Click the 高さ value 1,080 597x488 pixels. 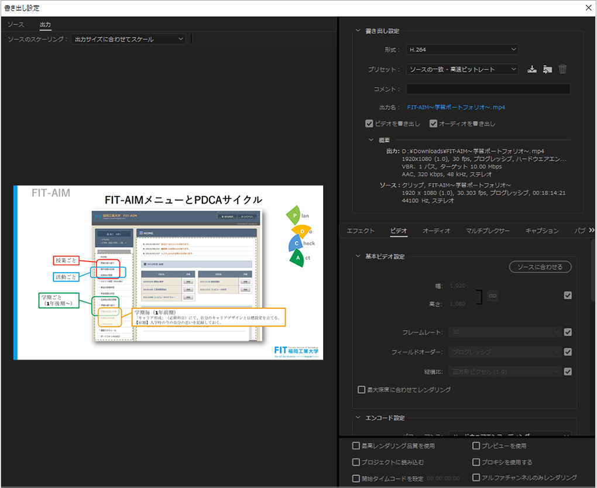point(457,304)
